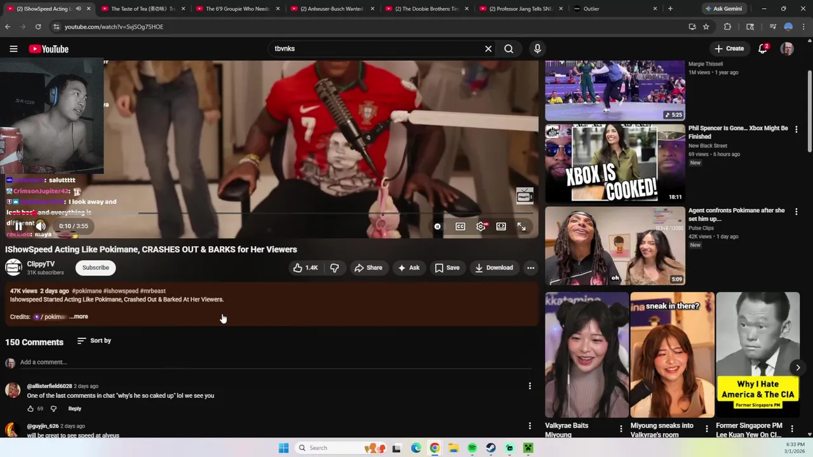Switch to Anheuser-Busch Wanted tab
The image size is (813, 457).
pos(332,9)
